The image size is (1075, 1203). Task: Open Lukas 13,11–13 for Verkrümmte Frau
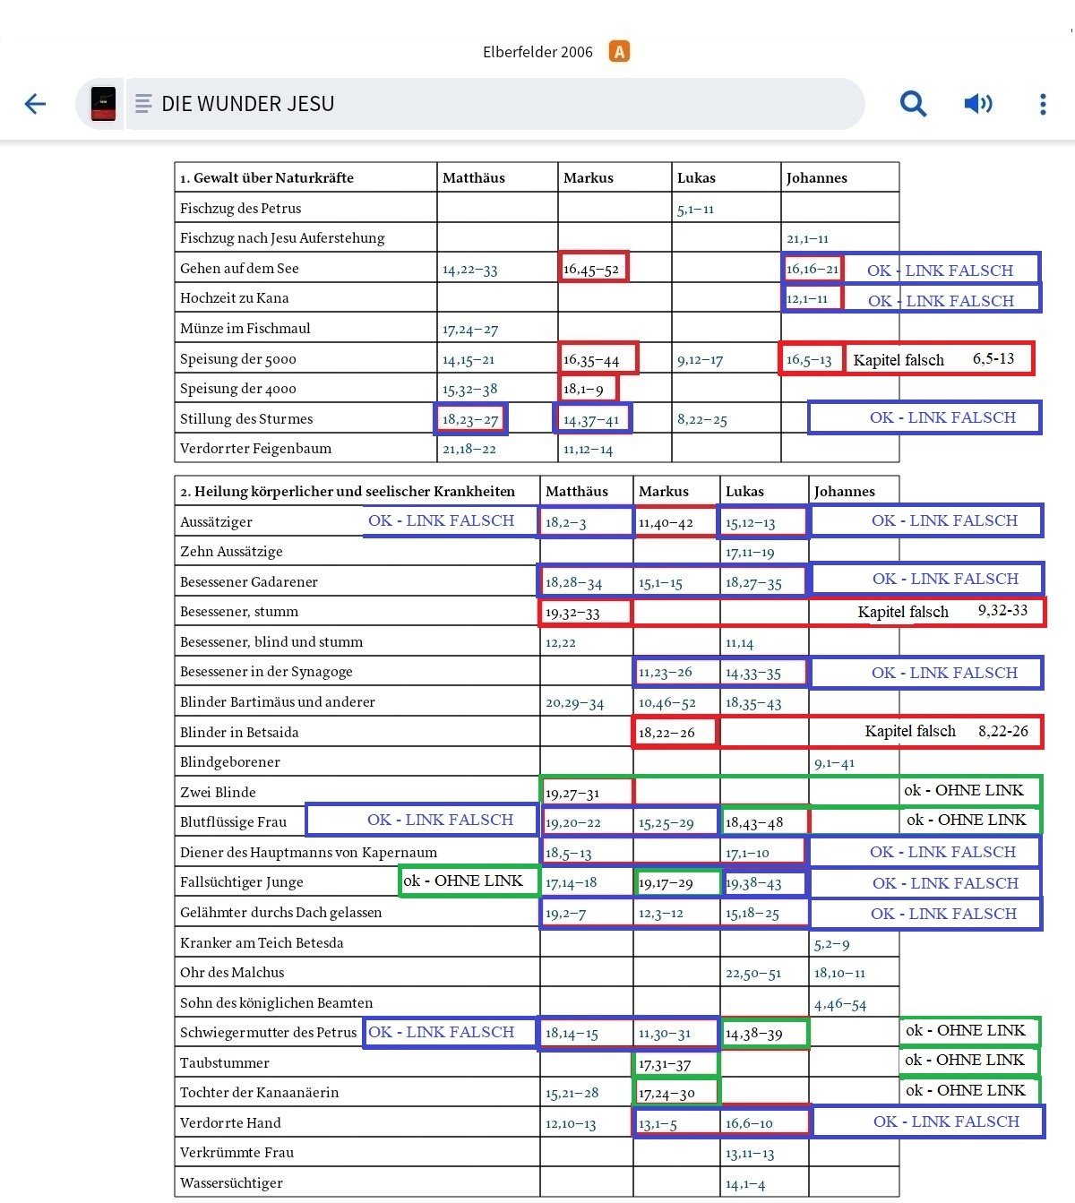(750, 1154)
